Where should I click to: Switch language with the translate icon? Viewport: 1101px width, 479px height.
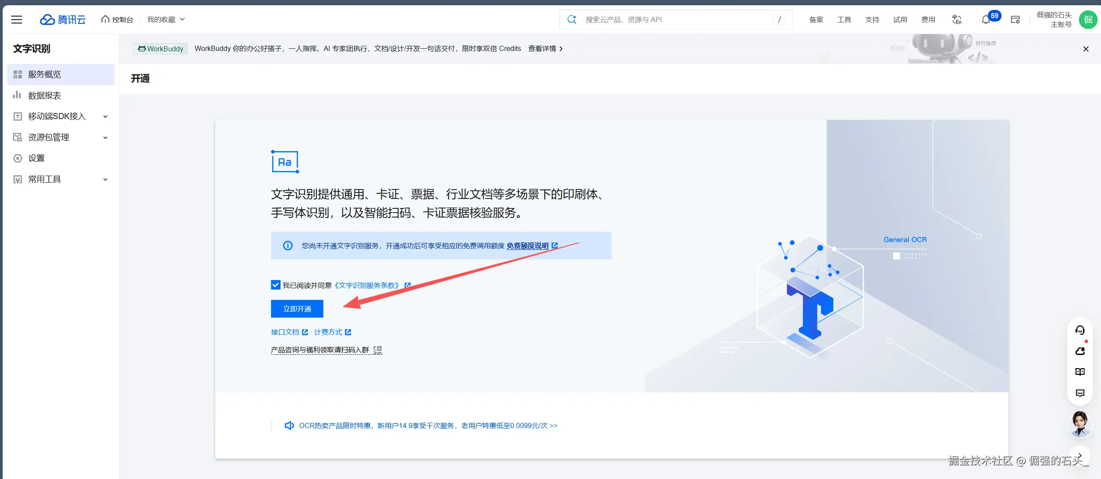957,19
